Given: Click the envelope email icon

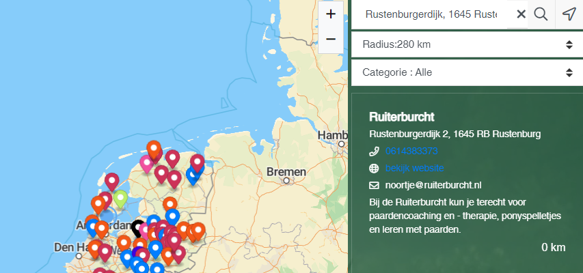Looking at the screenshot, I should click(374, 185).
